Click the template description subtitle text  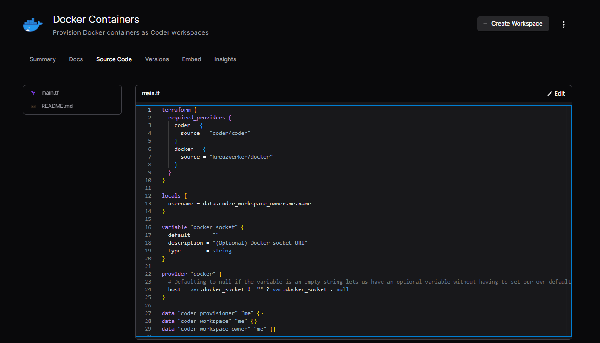click(131, 33)
